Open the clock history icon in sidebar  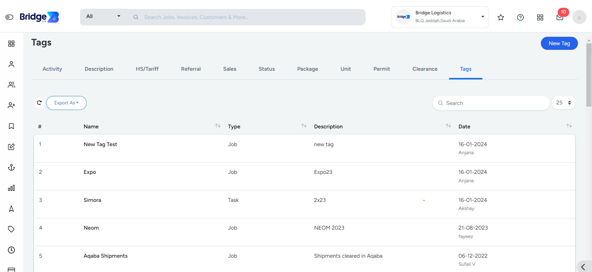12,250
